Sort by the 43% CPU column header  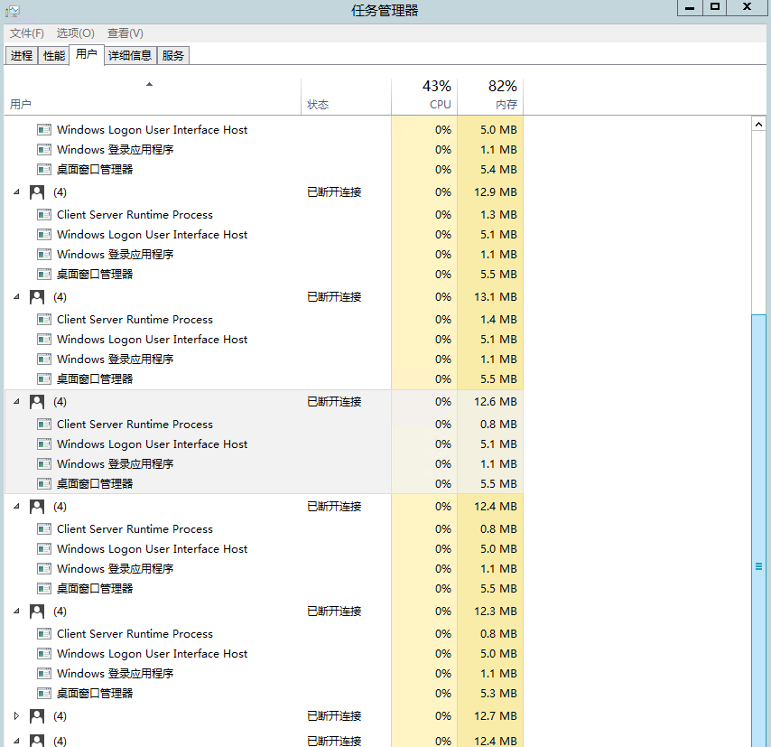424,97
